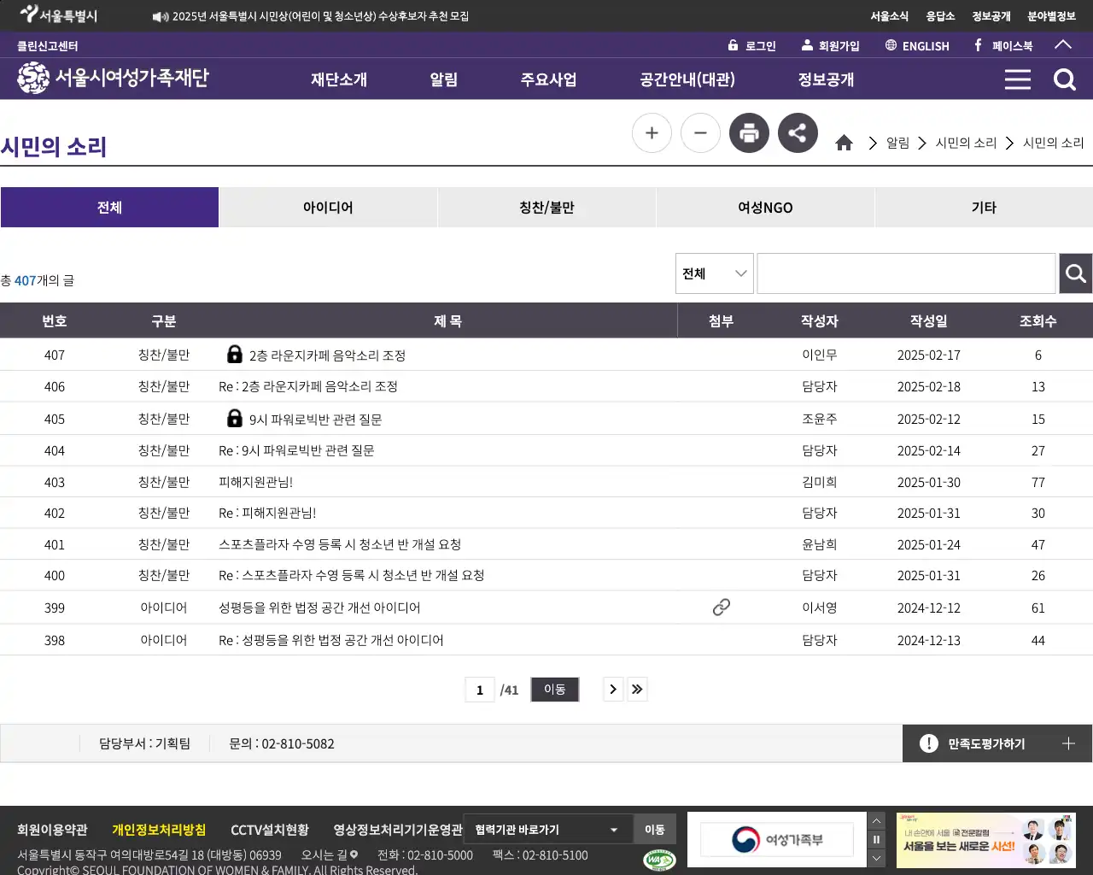Open the 알림 navigation menu
Screen dimensions: 1093x875
click(444, 79)
